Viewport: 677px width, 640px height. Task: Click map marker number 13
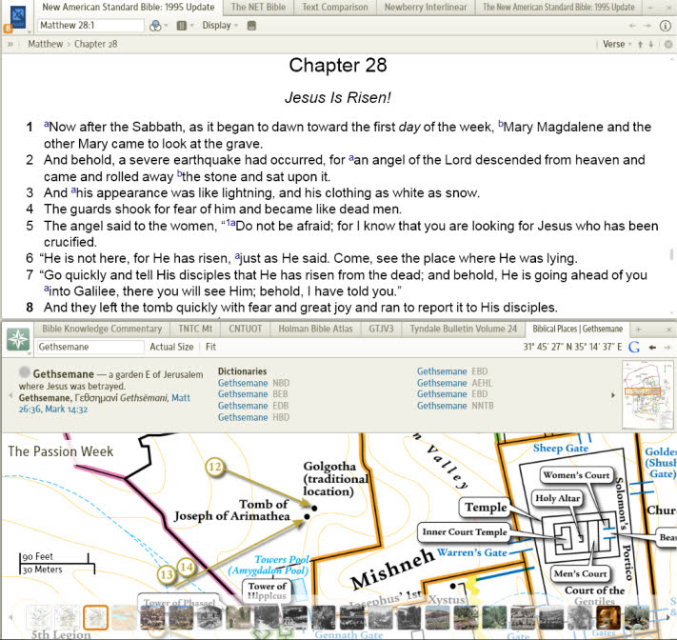(167, 575)
